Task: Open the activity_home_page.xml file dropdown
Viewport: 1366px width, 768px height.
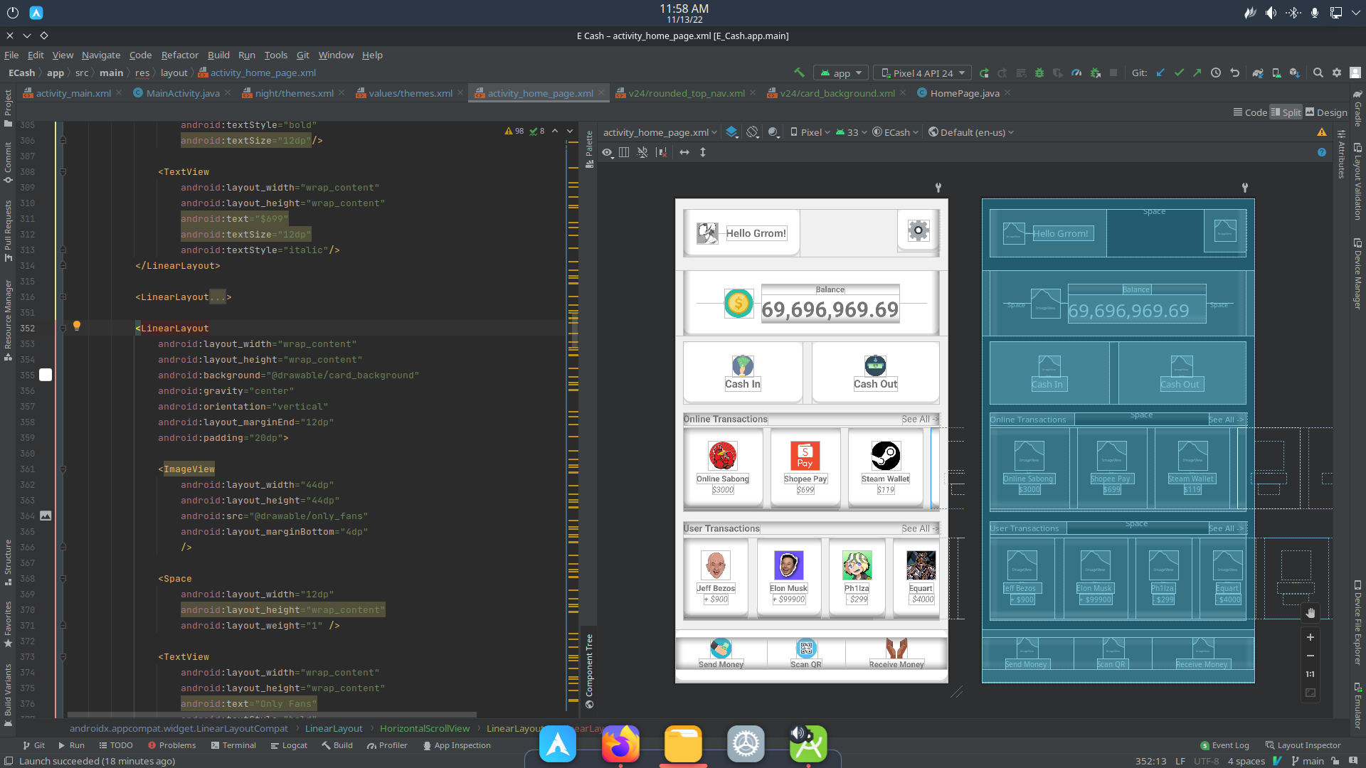Action: pos(660,132)
